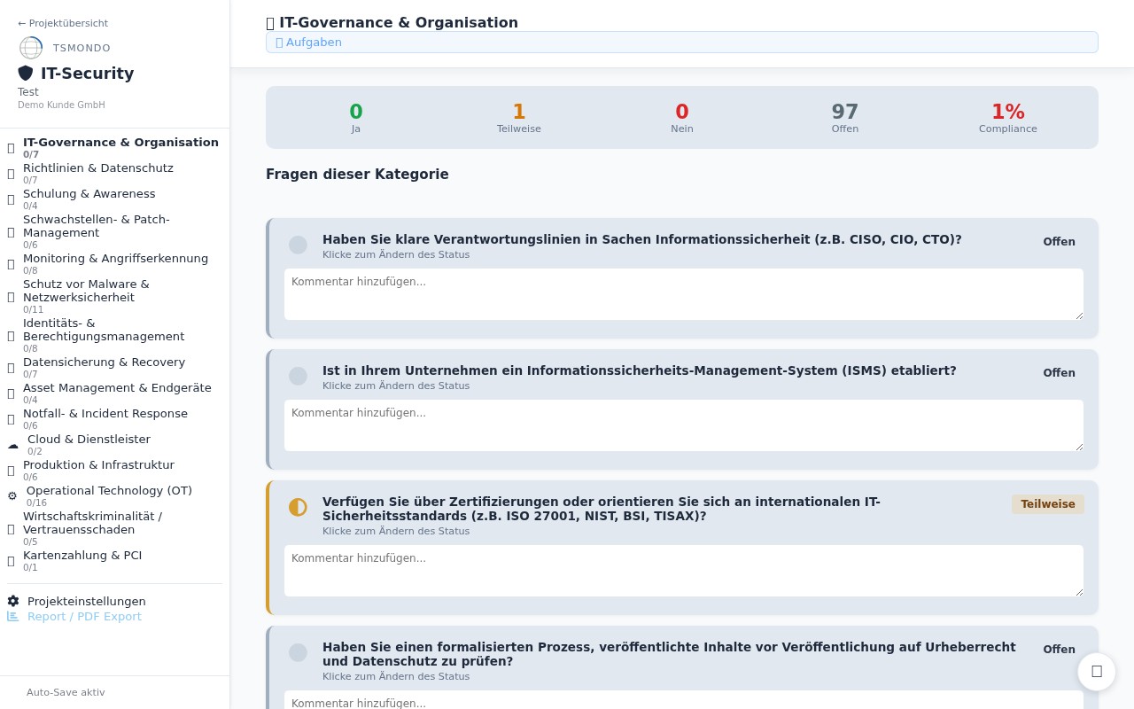Click the gear icon for Operational Technology (OT)
Viewport: 1134px width, 709px height.
click(12, 496)
